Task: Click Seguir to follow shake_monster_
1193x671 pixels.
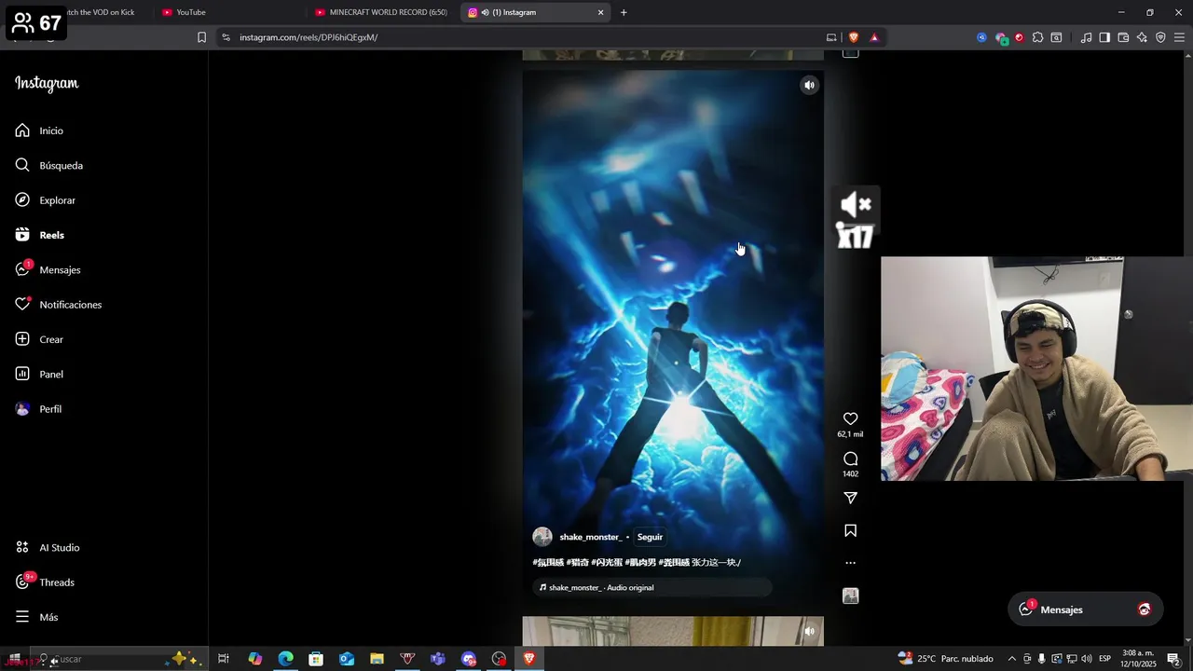Action: 650,537
